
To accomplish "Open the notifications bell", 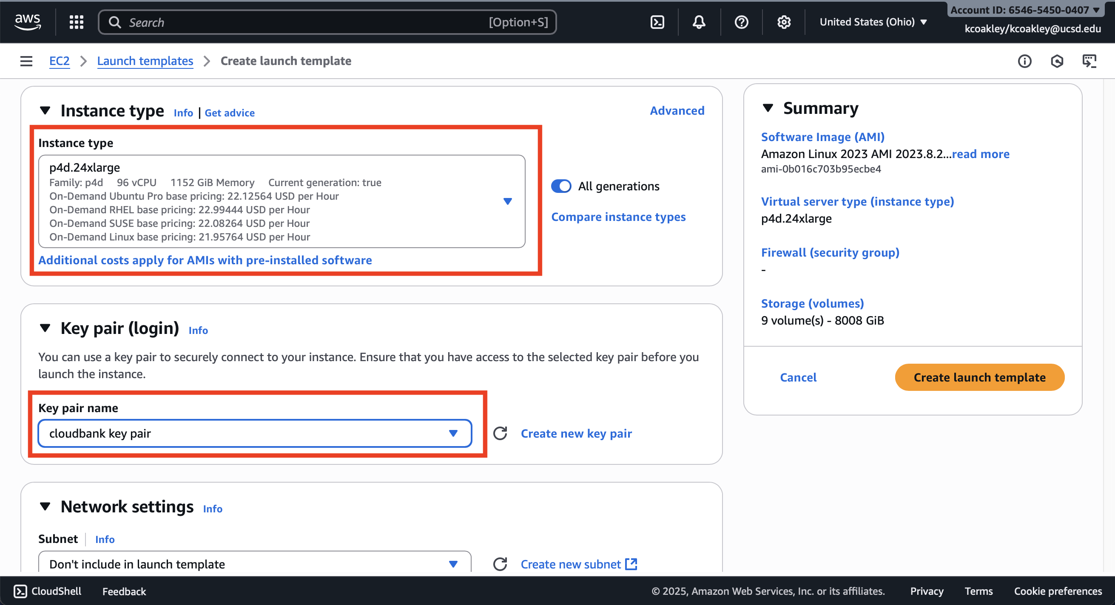I will [x=699, y=22].
